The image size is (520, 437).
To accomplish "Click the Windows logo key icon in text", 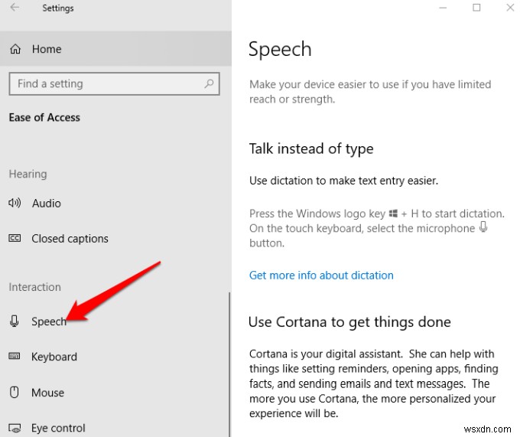I will tap(393, 214).
